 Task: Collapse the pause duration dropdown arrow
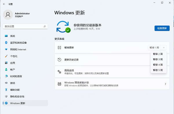click(x=164, y=48)
